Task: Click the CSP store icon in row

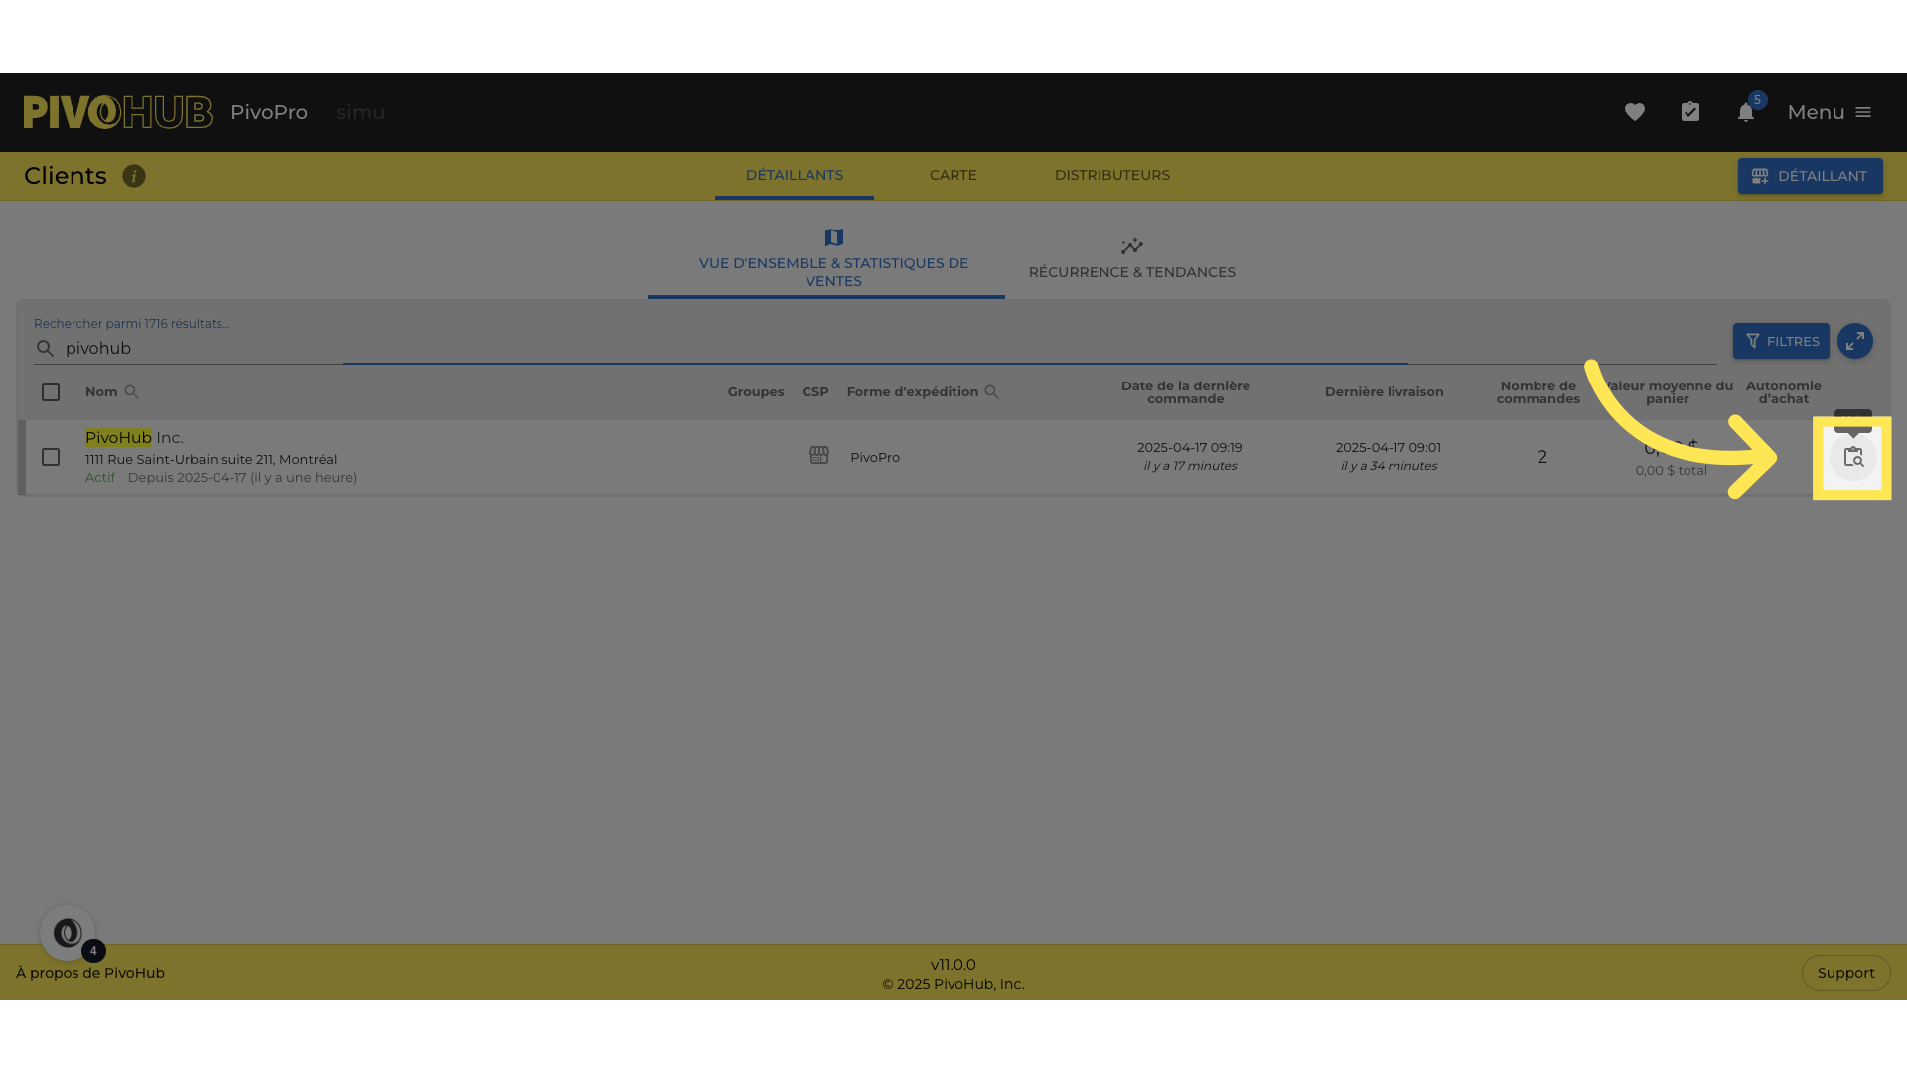Action: coord(818,455)
